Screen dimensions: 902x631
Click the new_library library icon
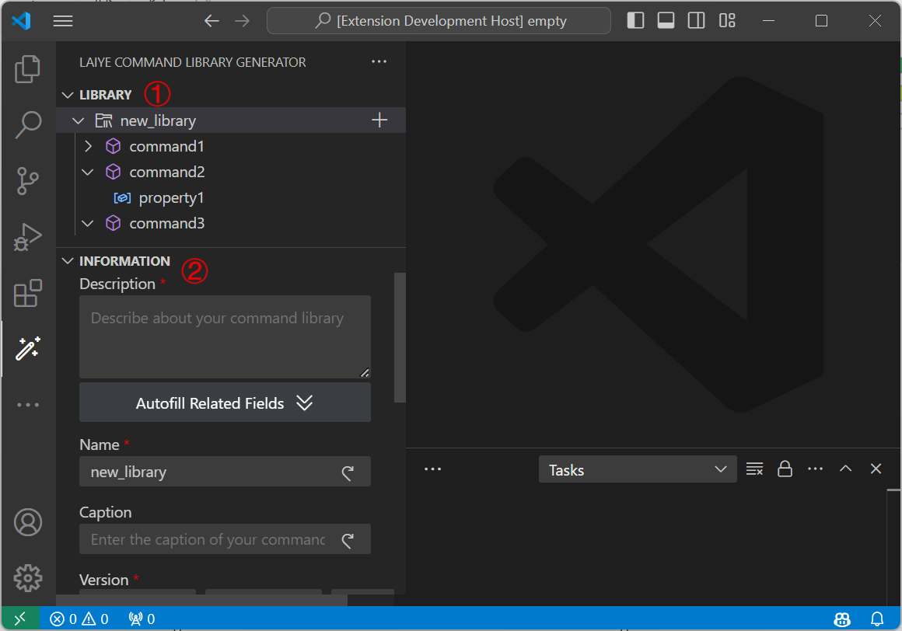pyautogui.click(x=103, y=120)
